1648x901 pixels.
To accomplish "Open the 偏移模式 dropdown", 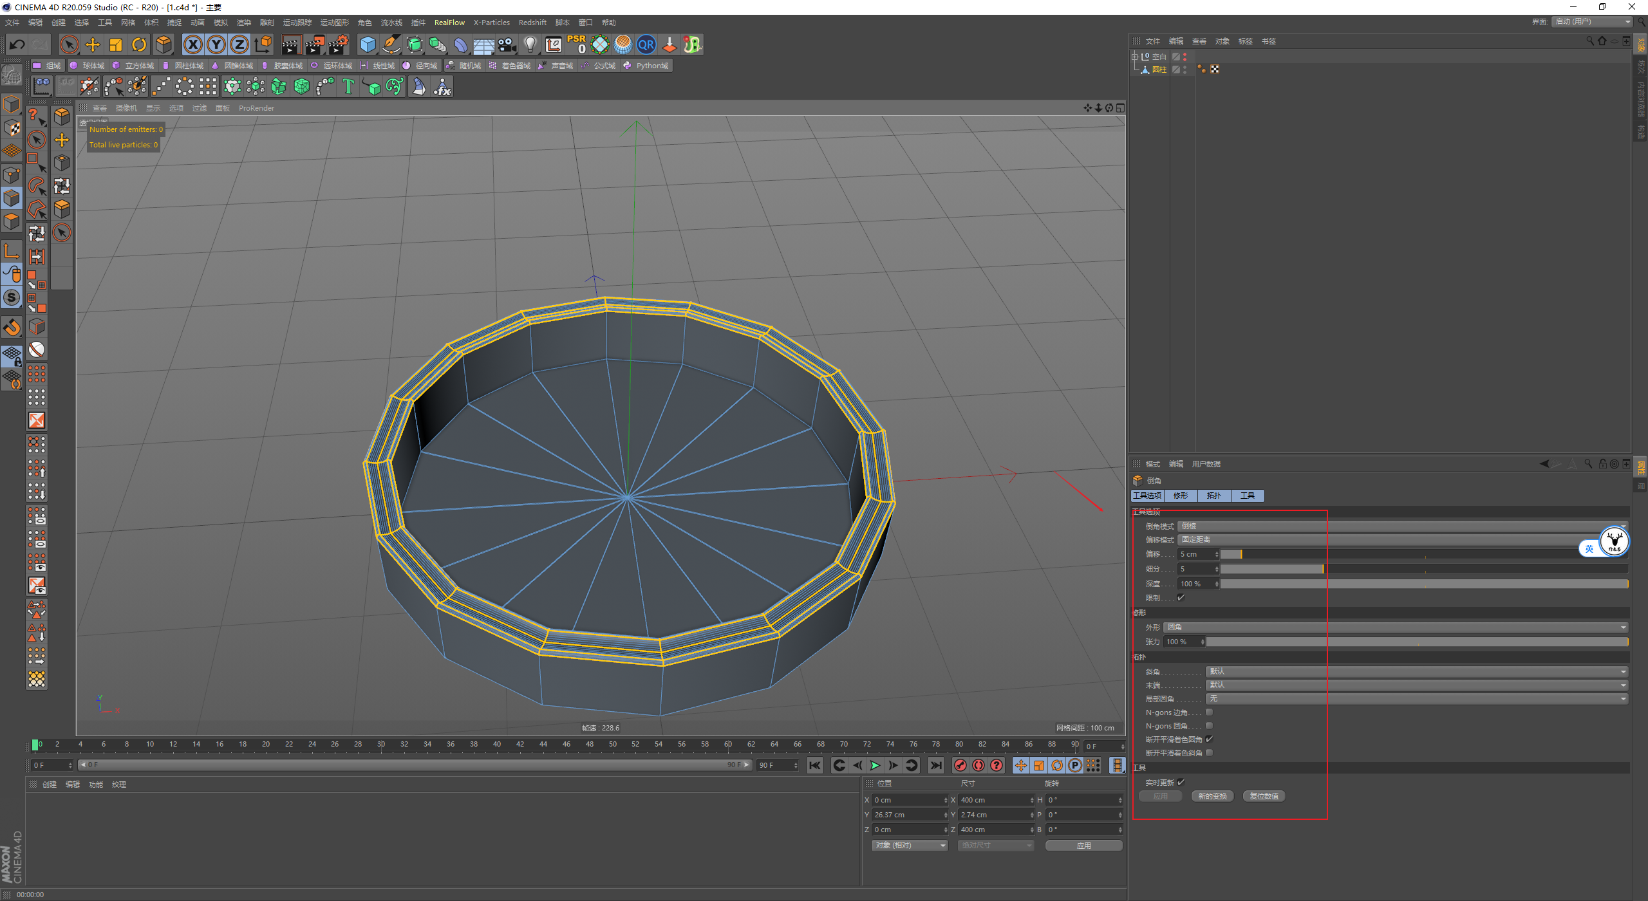I will point(1402,540).
